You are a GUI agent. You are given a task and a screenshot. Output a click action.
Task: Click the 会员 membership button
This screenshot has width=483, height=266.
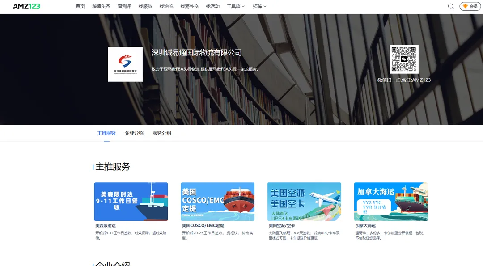[470, 6]
